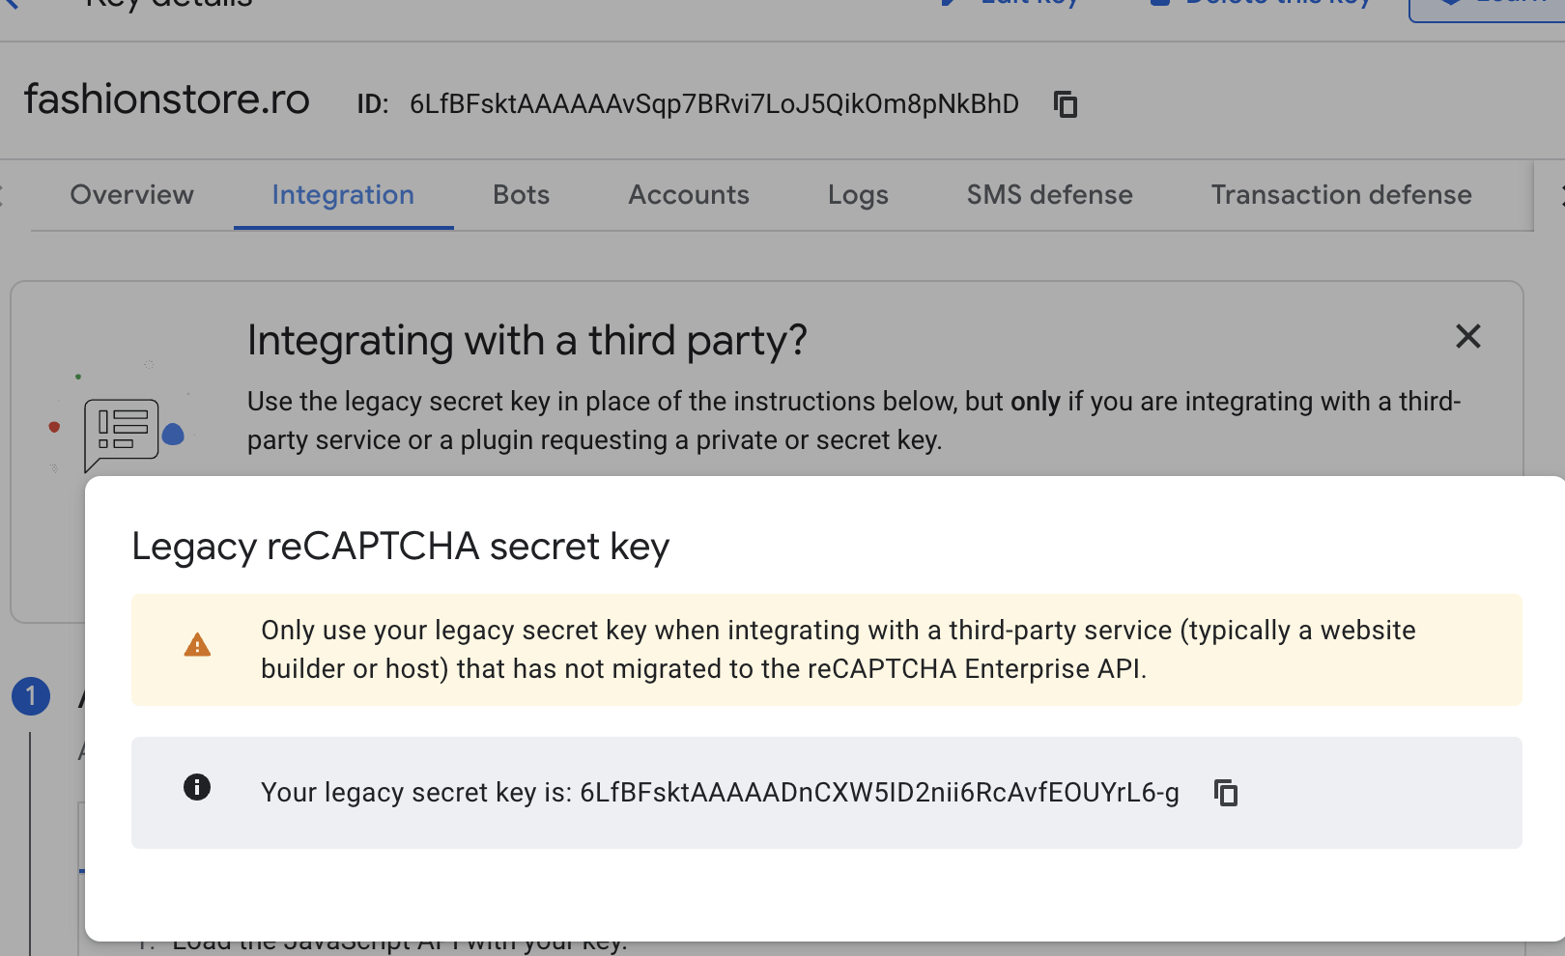Open the SMS defense tab
The image size is (1565, 956).
pos(1050,195)
